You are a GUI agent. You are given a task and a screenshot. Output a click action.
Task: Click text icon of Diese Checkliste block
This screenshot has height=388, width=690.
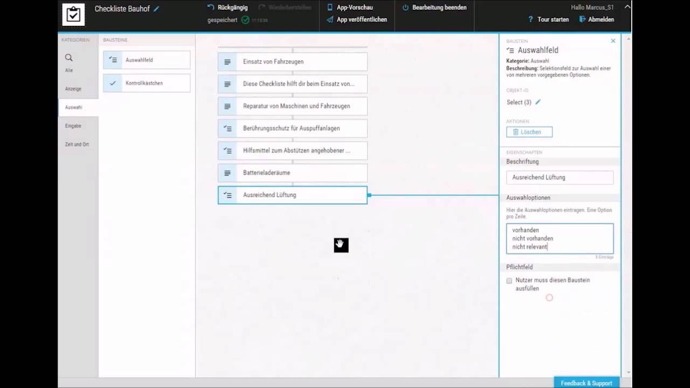click(227, 84)
